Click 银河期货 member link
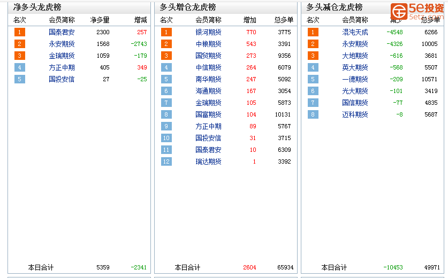The height and width of the screenshot is (278, 448). [208, 32]
